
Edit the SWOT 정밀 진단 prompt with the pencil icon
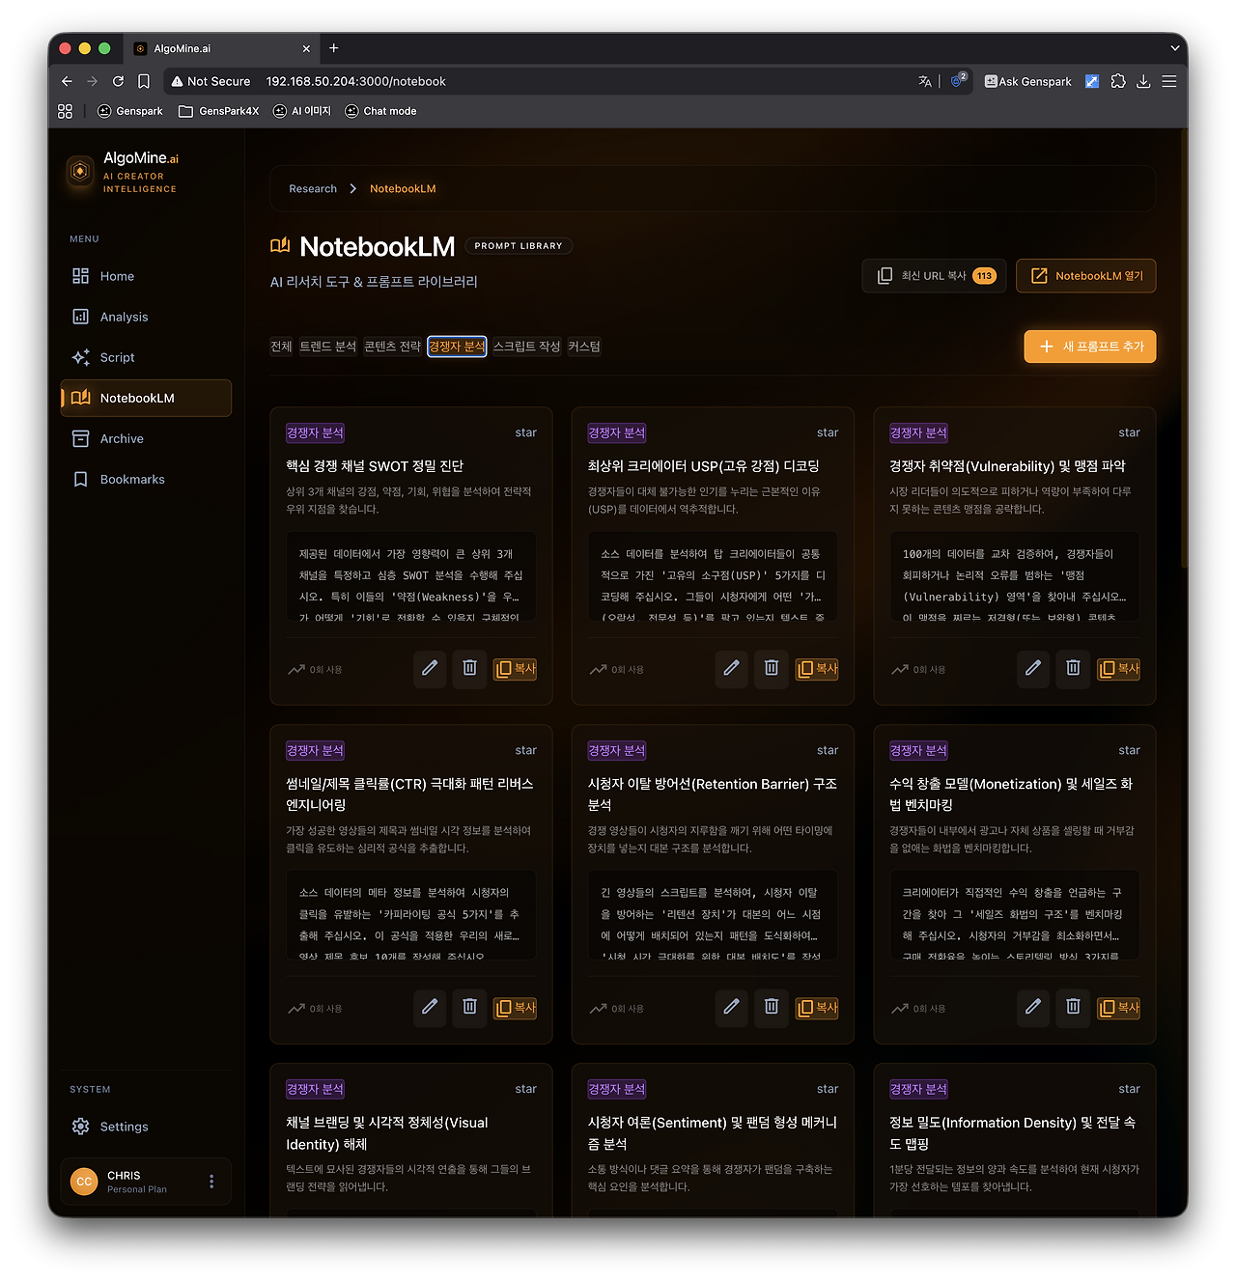430,669
